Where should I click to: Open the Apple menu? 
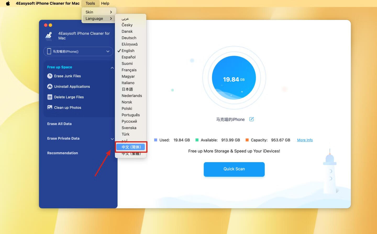(8, 3)
